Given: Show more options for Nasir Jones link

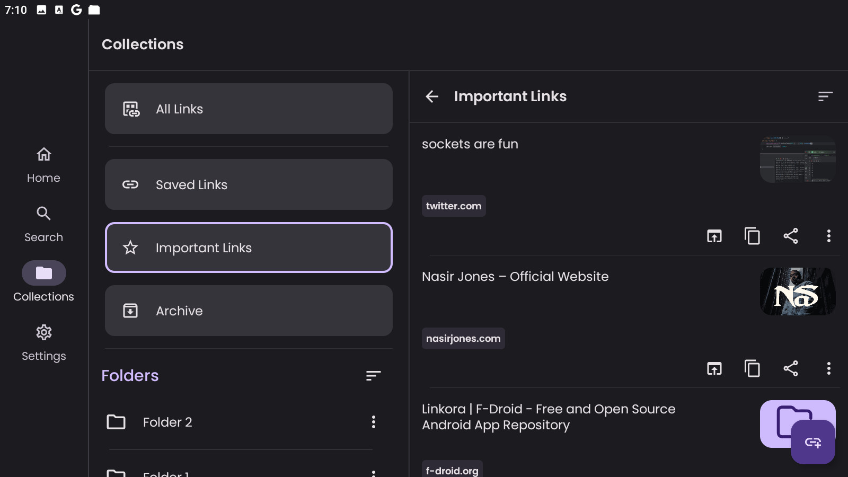Looking at the screenshot, I should tap(828, 368).
